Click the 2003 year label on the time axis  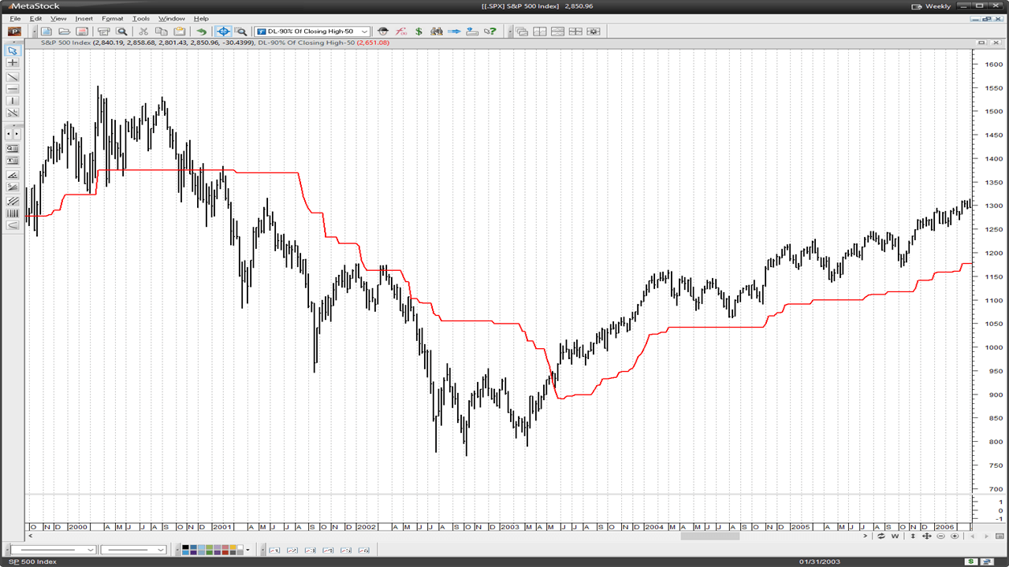coord(510,526)
